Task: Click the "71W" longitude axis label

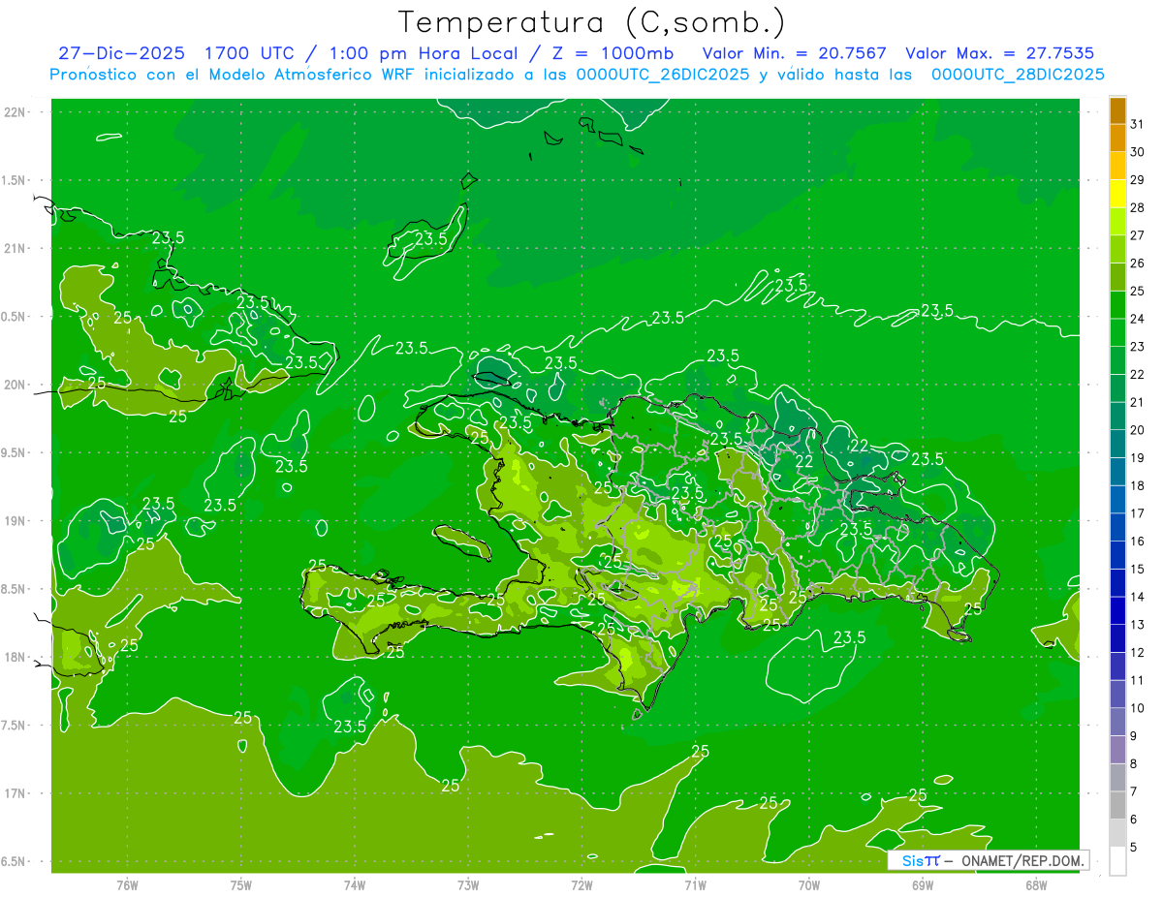Action: (695, 884)
